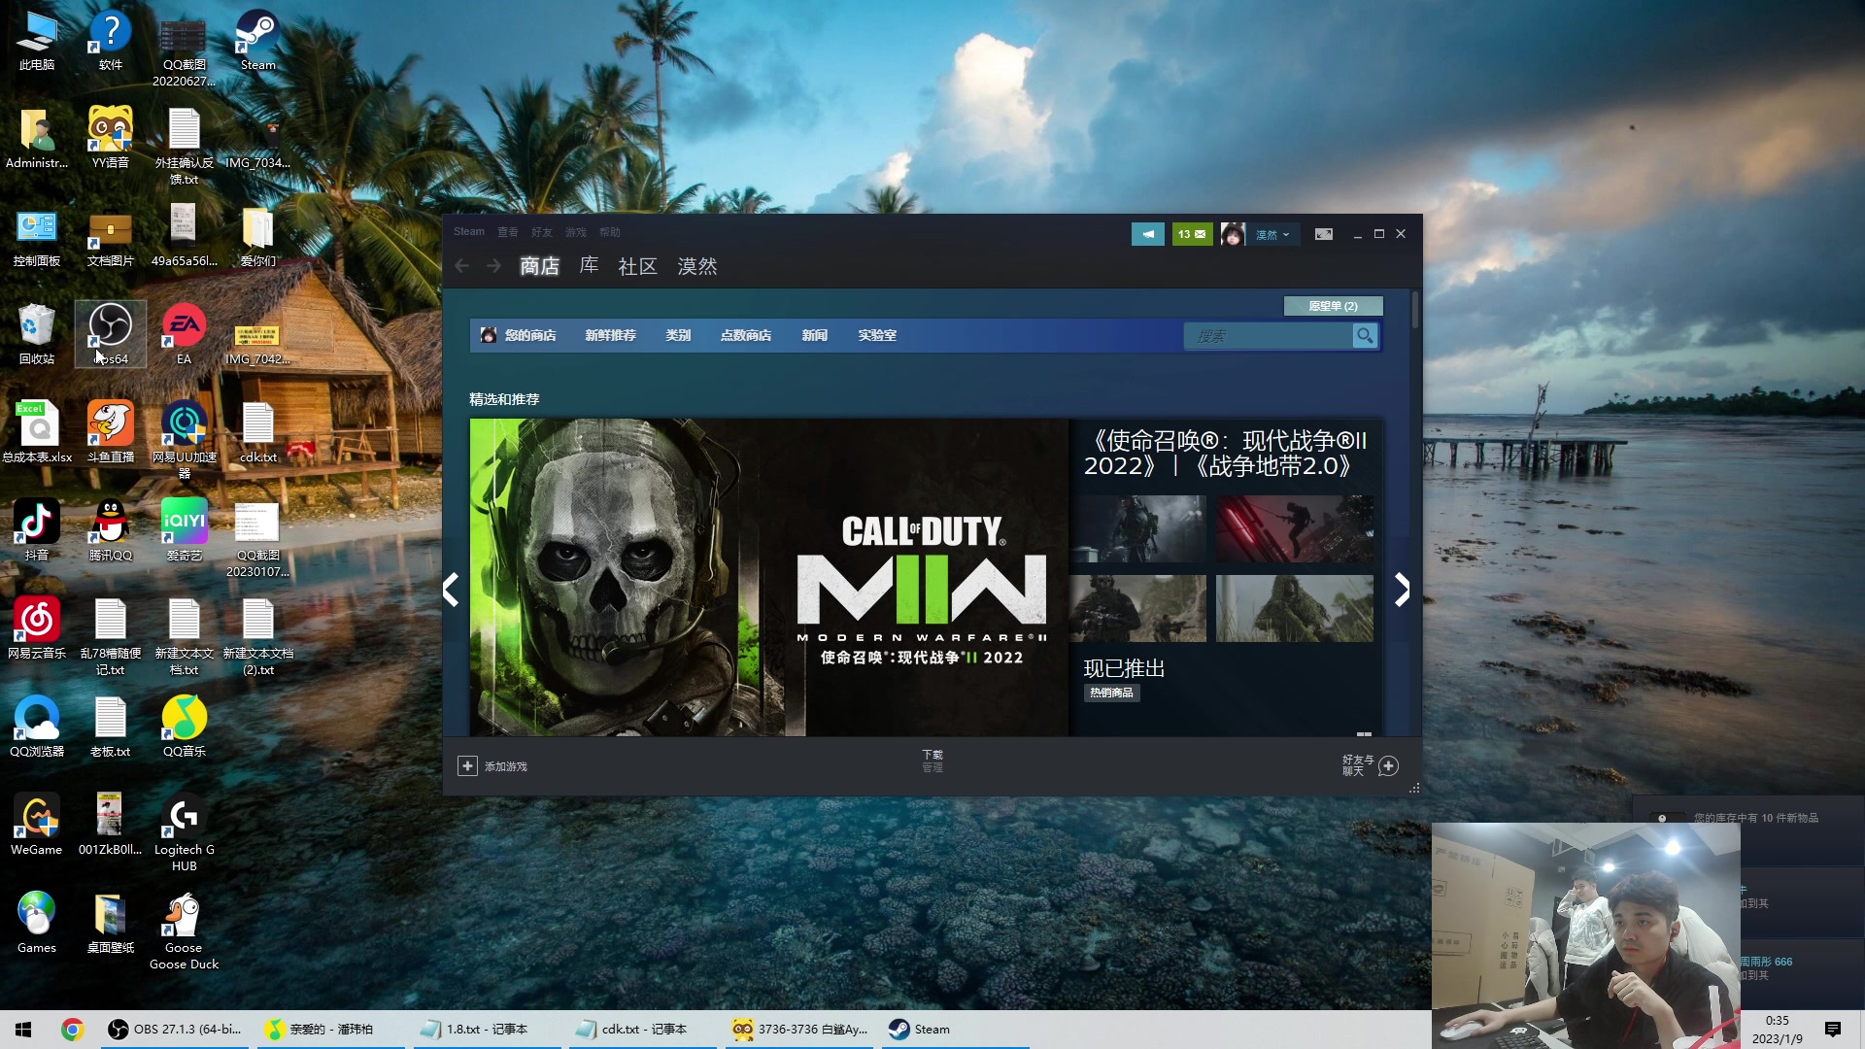
Task: Open the 好友 menu
Action: pos(542,232)
